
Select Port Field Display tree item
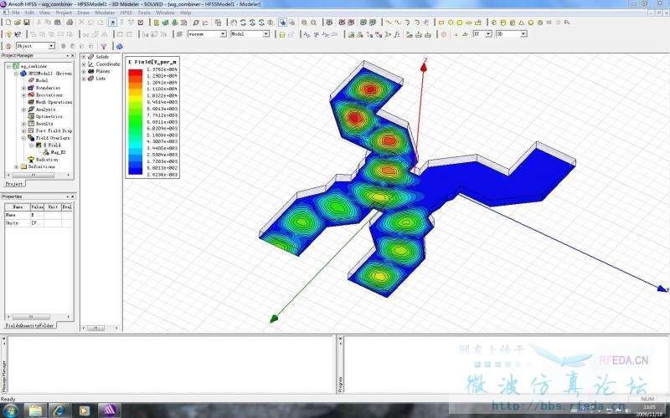click(54, 131)
